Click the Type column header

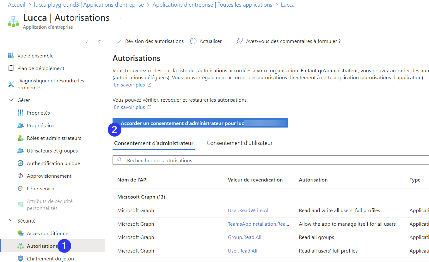pyautogui.click(x=415, y=180)
